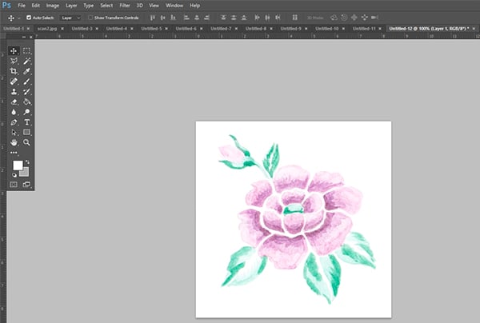Select the Horizontal Type tool
This screenshot has width=480, height=323.
tap(26, 122)
